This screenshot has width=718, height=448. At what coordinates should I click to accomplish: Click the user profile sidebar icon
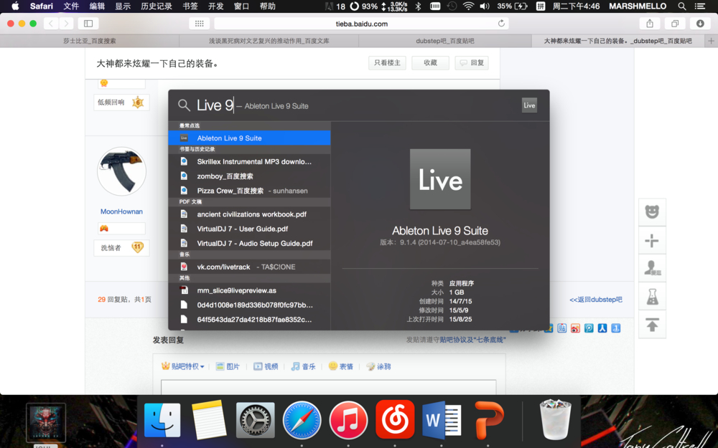pos(652,268)
